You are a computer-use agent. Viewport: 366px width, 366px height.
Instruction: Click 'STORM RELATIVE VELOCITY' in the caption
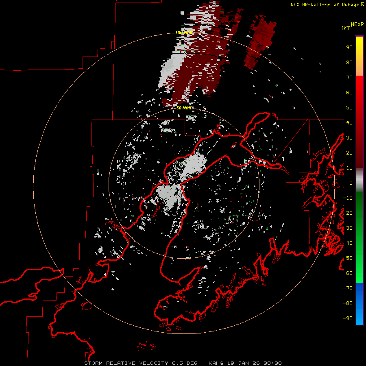pos(126,363)
